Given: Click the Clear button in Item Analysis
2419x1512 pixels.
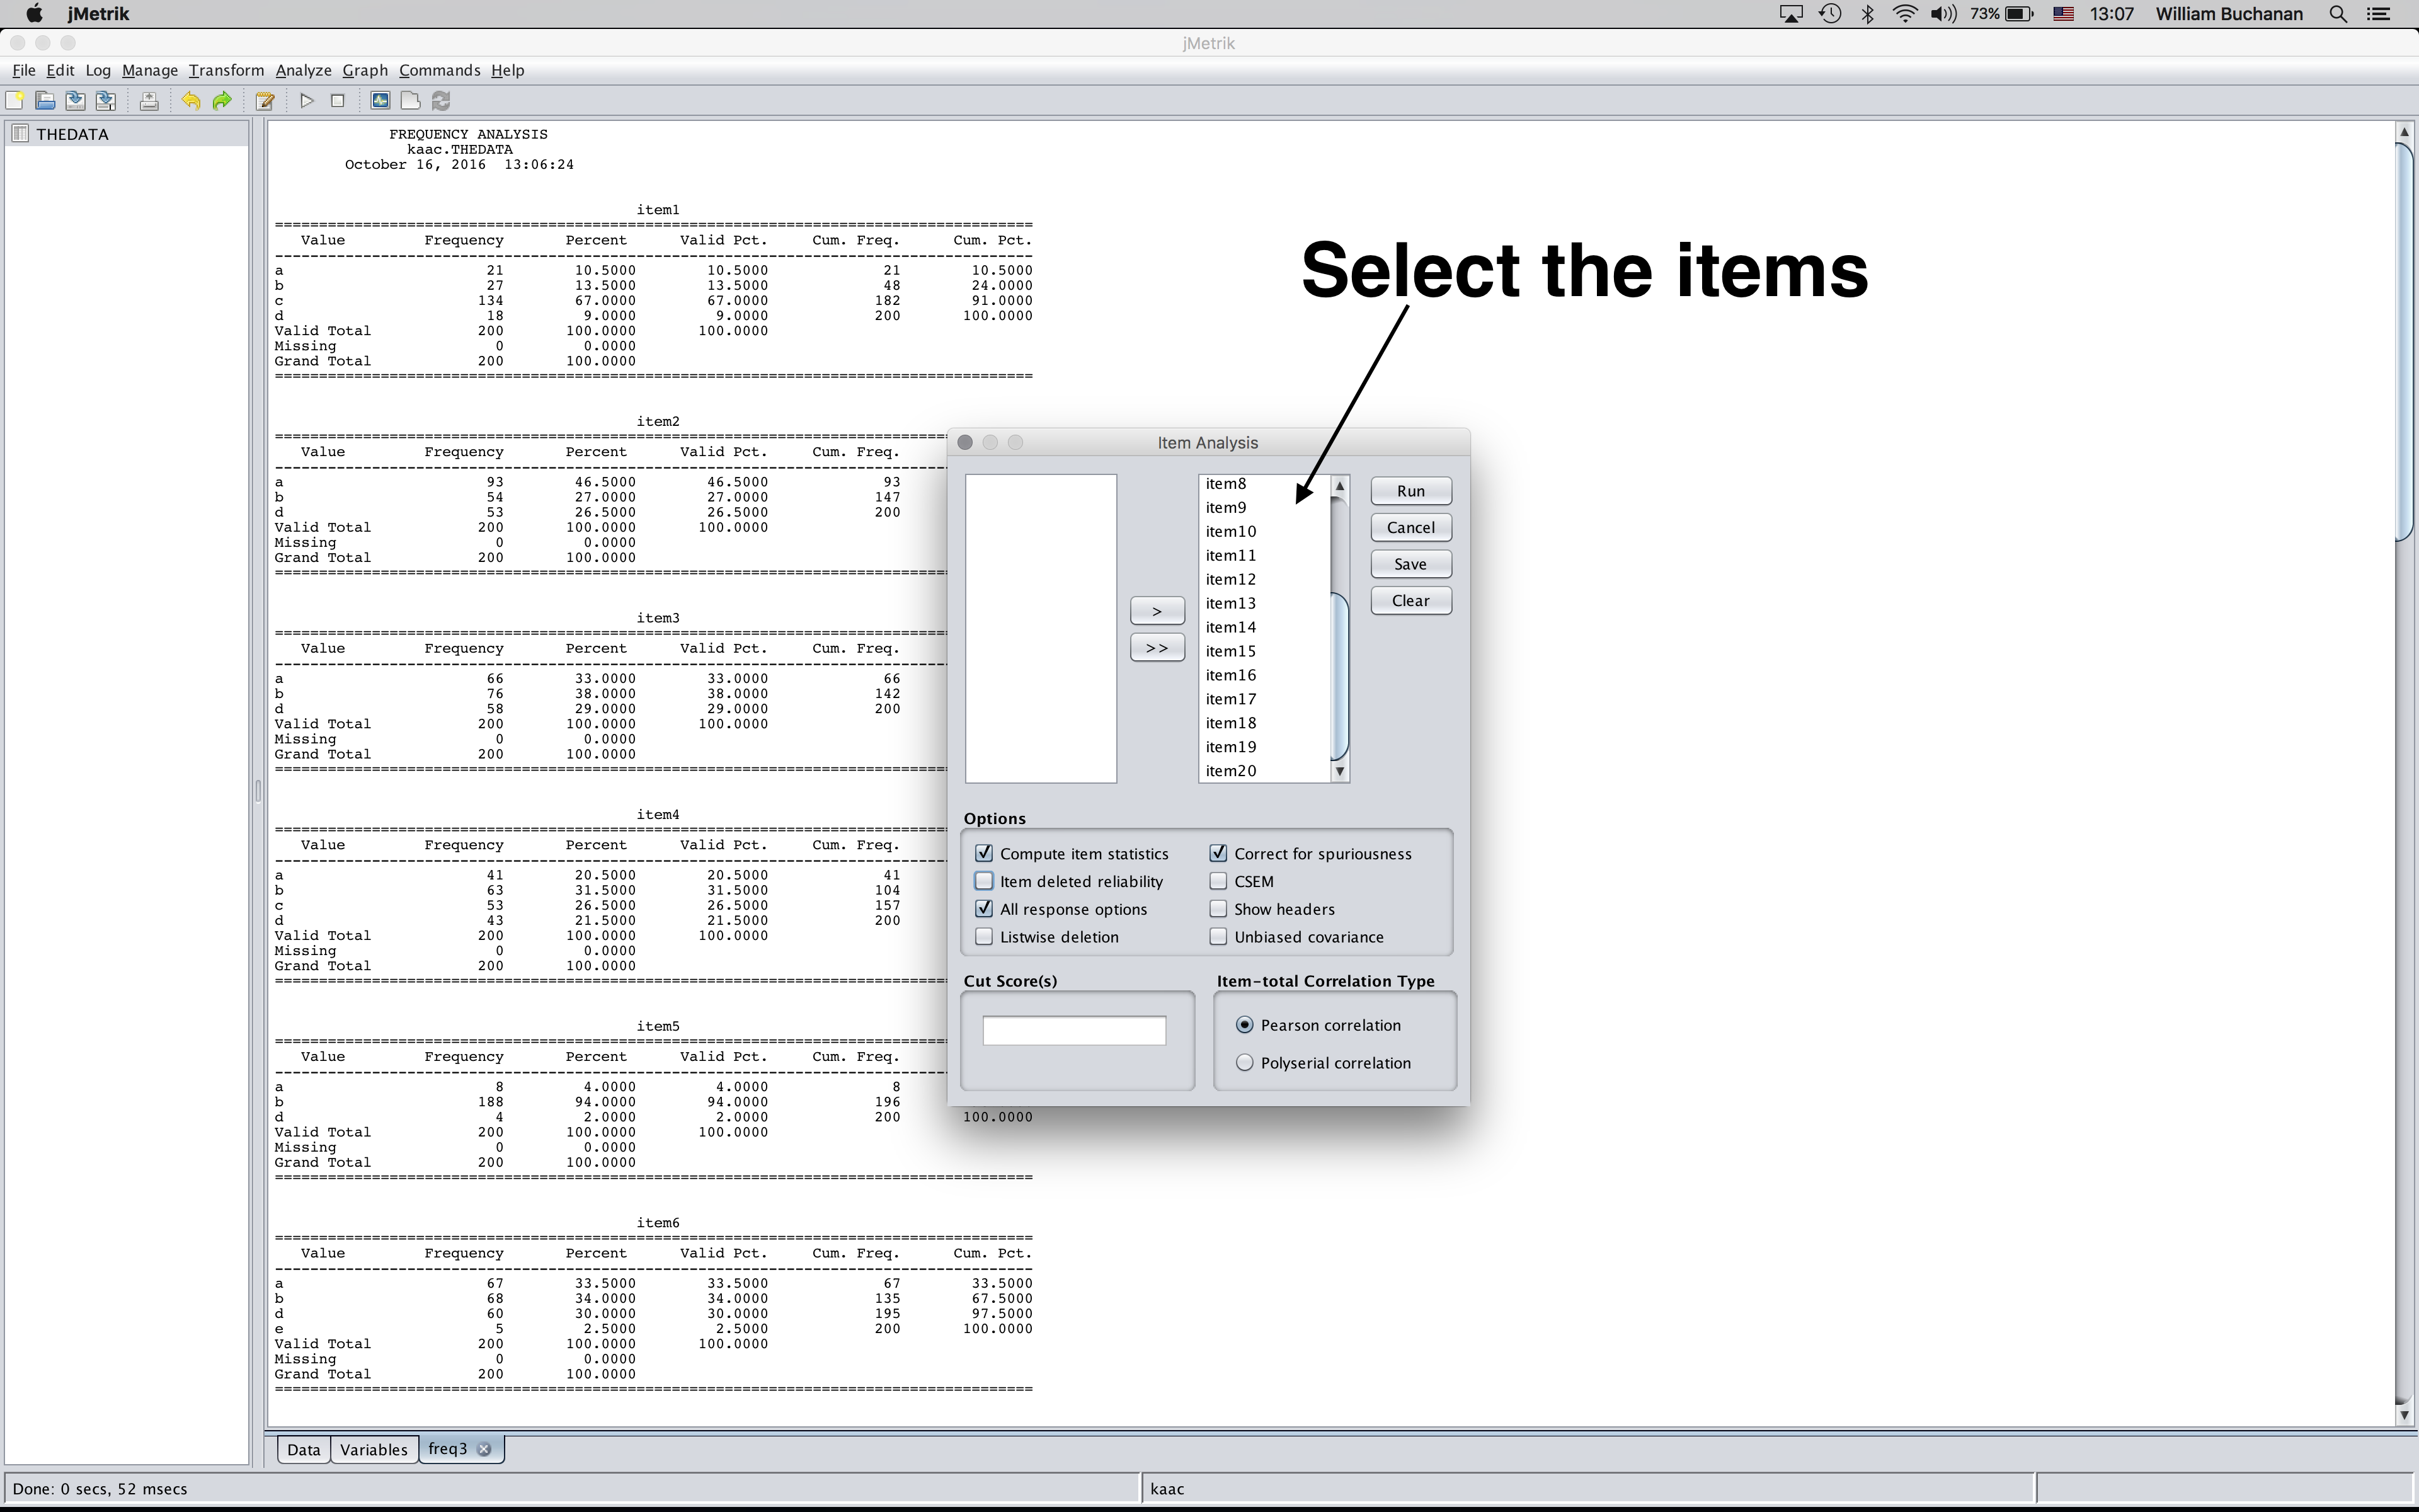Looking at the screenshot, I should click(1410, 600).
